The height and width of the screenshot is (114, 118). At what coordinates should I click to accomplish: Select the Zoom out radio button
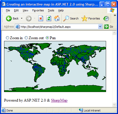point(26,38)
